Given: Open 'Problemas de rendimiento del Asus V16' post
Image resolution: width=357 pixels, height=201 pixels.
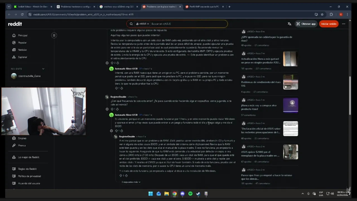Looking at the screenshot, I should [261, 84].
